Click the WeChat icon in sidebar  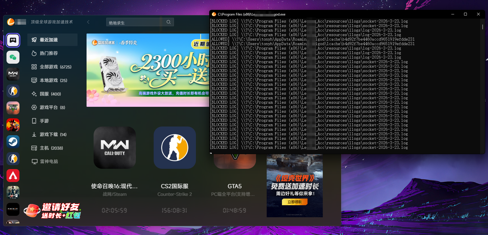coord(13,57)
